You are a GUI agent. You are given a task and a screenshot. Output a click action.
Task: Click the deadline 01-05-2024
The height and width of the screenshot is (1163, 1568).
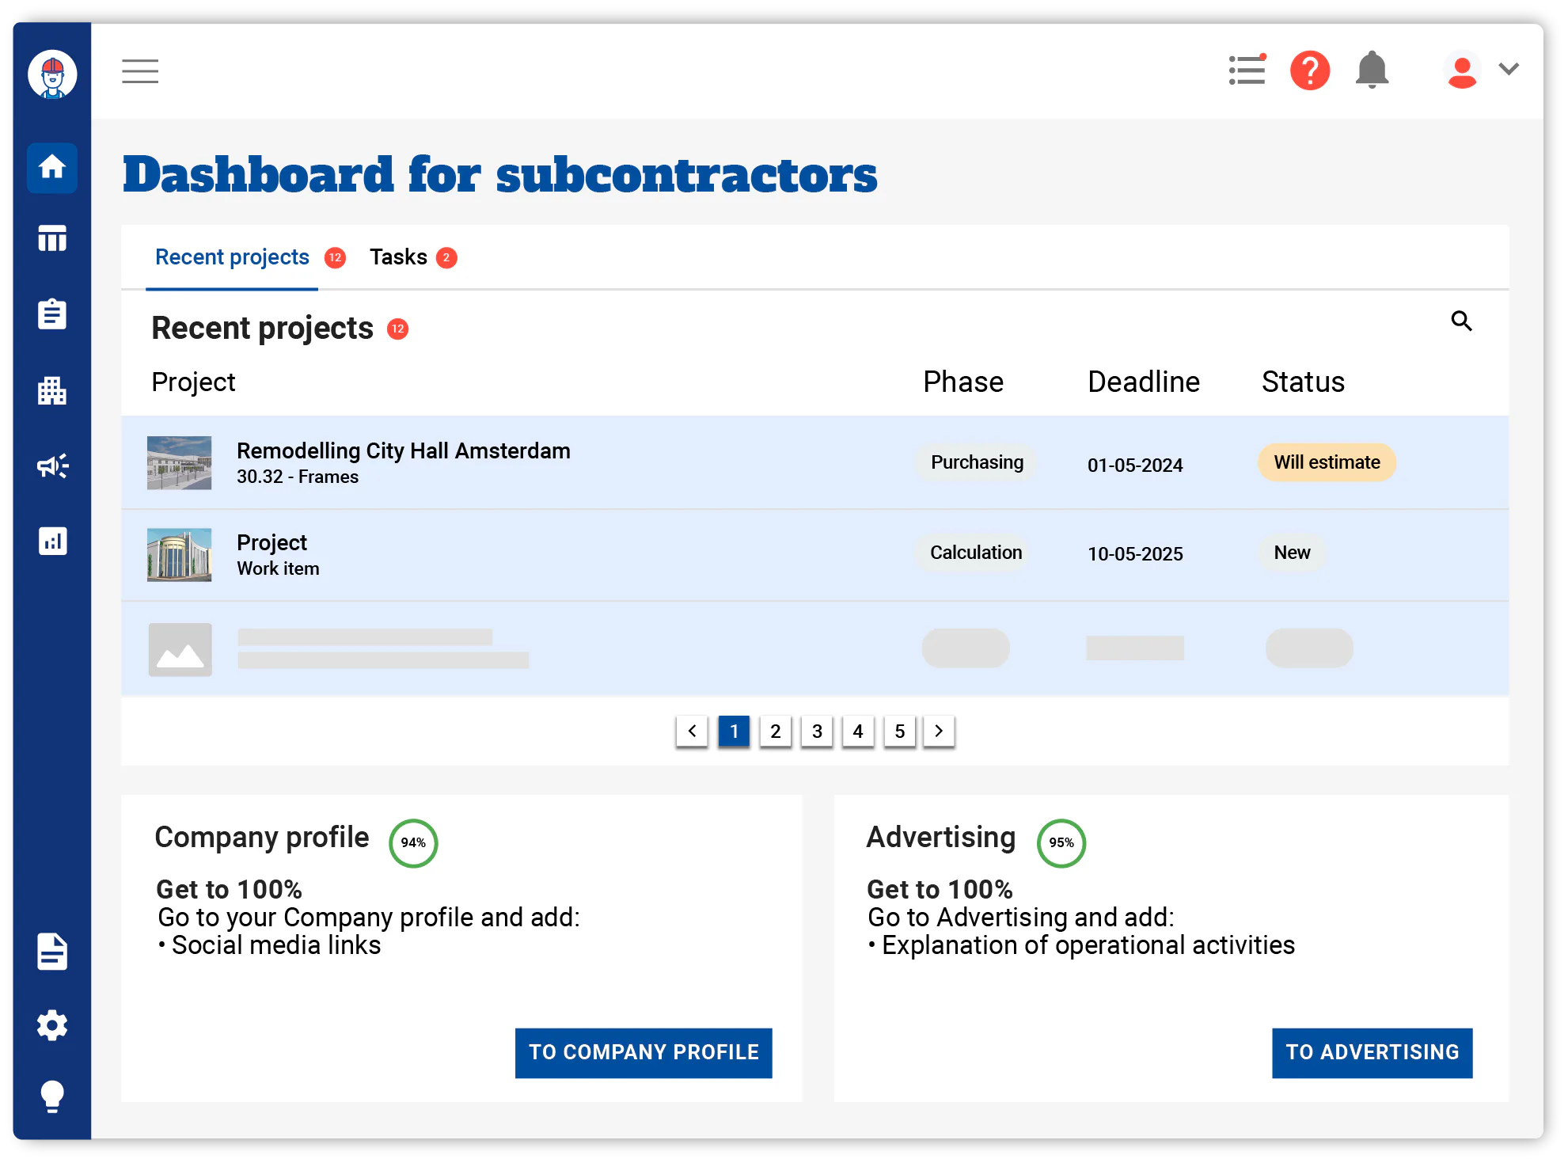point(1135,466)
